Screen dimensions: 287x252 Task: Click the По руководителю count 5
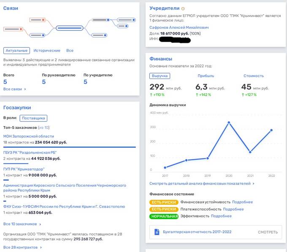click(x=44, y=82)
